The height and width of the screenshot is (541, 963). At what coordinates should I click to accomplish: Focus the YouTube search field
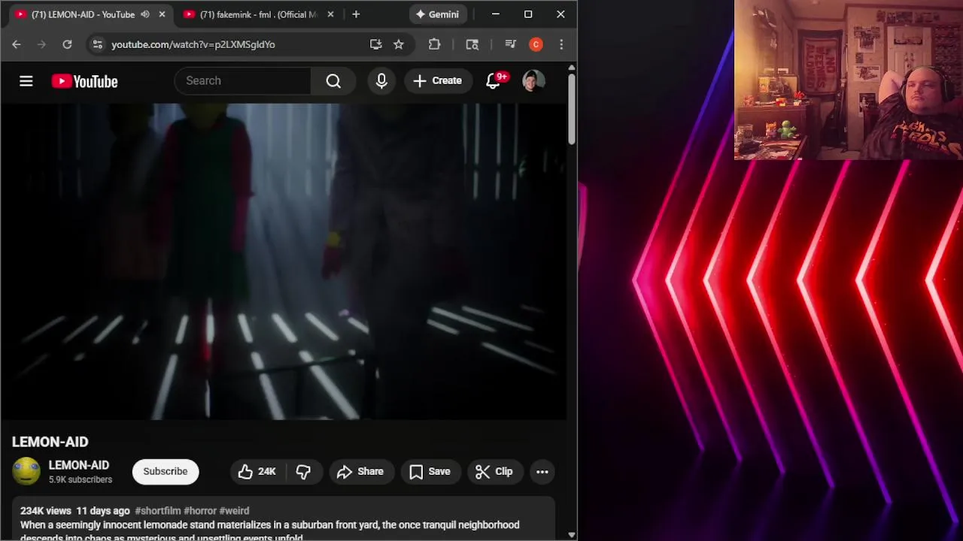point(242,81)
